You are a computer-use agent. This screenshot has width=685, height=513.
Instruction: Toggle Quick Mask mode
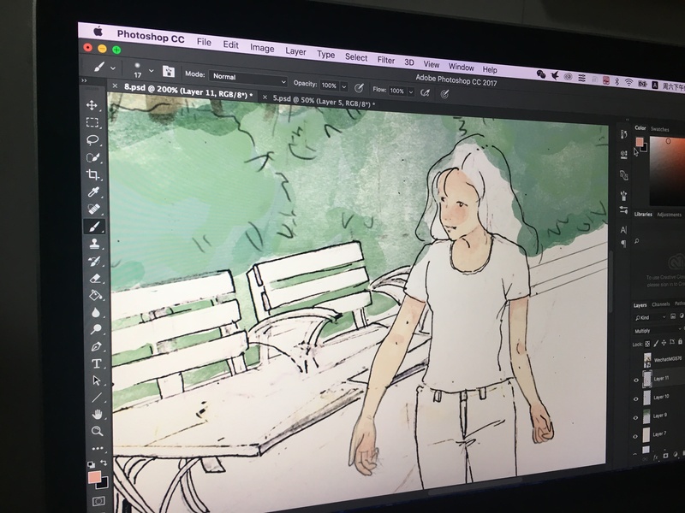98,501
